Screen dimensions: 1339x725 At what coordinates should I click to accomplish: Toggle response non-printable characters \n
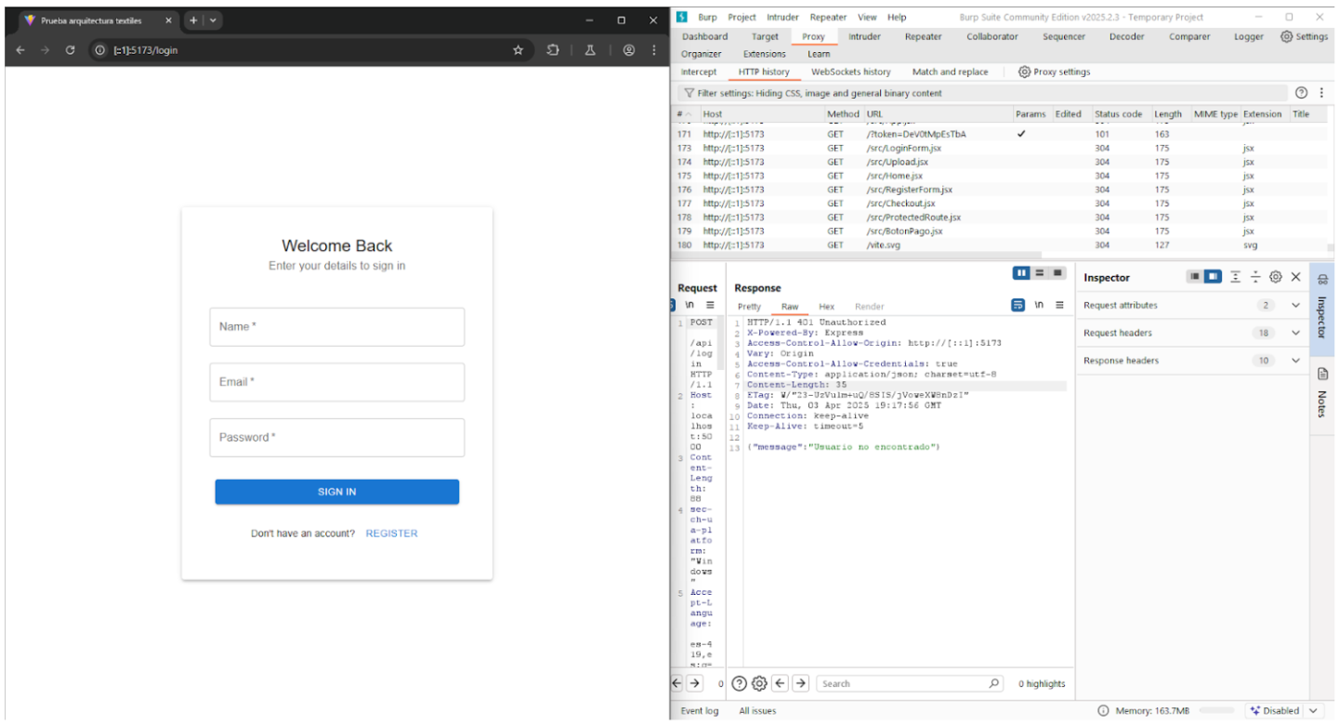[x=1040, y=305]
